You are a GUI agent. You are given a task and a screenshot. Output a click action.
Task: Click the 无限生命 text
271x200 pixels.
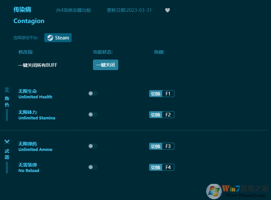28,91
